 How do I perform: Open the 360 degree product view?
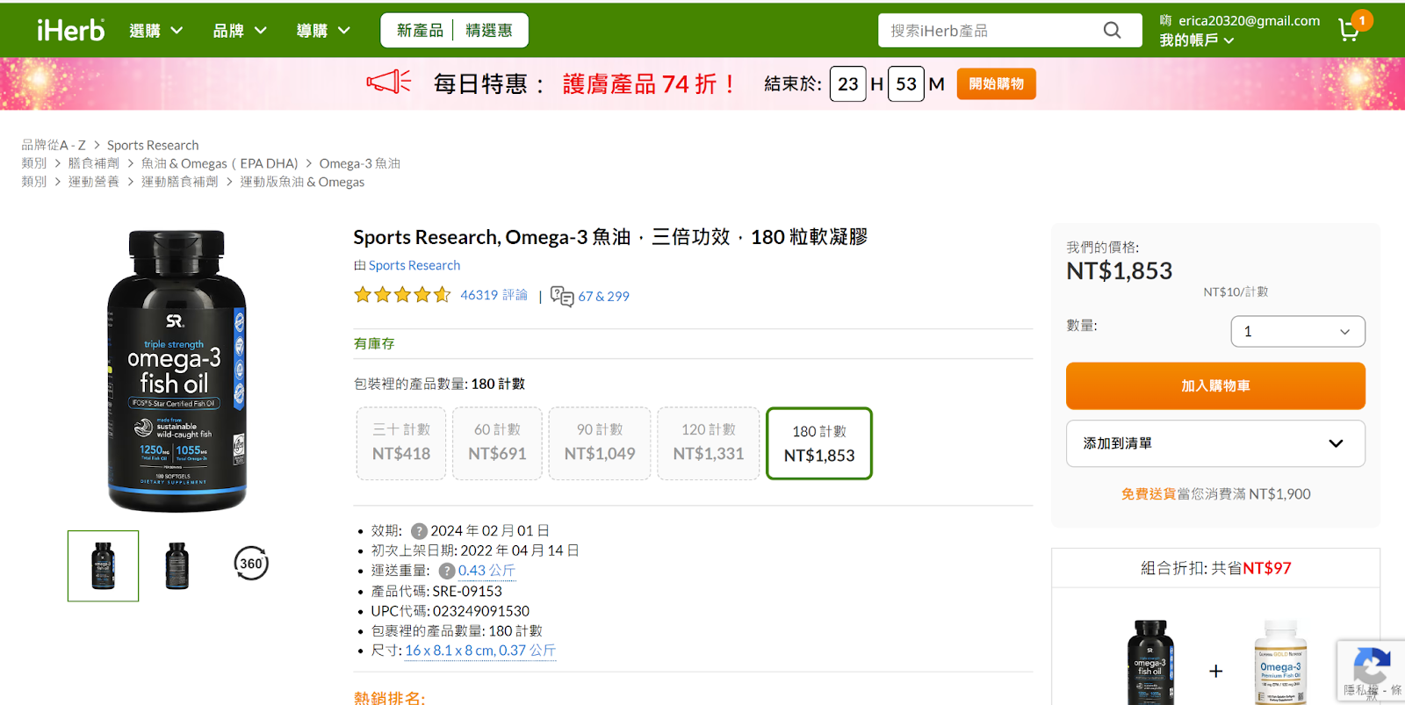(251, 564)
